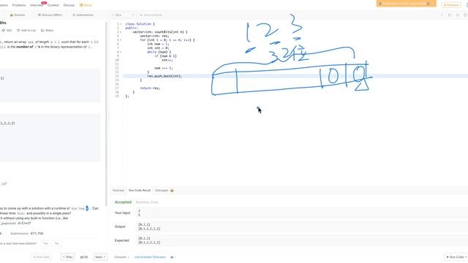The width and height of the screenshot is (468, 263).
Task: Answer No to interview question
Action: point(57,243)
